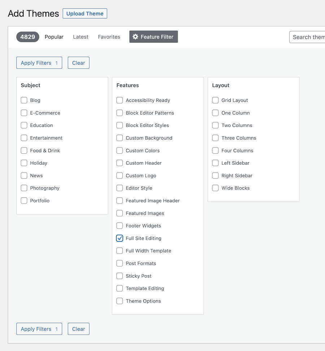The width and height of the screenshot is (325, 351).
Task: Click the gear icon on Feature Filter
Action: 135,37
